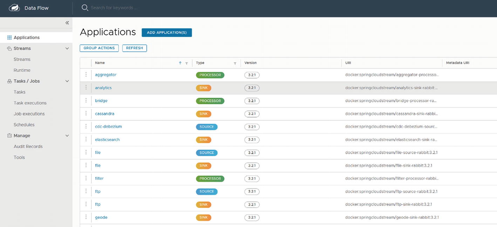Click the Name column filter icon
Viewport: 497px width, 227px height.
[x=186, y=63]
